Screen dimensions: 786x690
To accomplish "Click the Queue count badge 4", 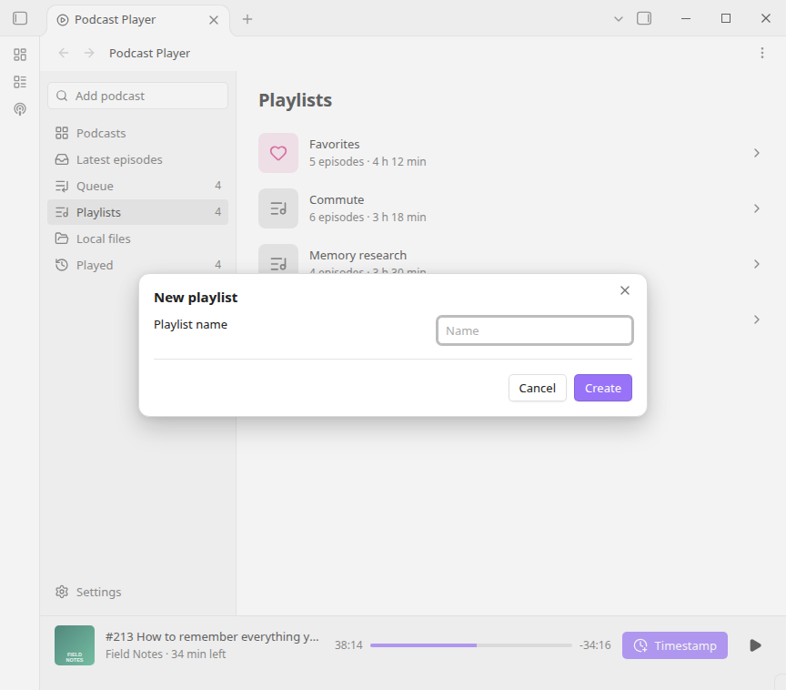I will [218, 186].
